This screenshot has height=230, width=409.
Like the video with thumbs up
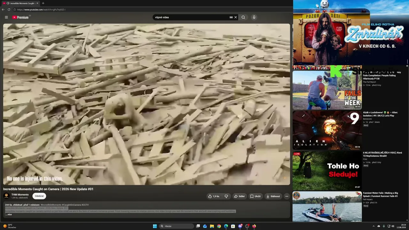pos(213,196)
